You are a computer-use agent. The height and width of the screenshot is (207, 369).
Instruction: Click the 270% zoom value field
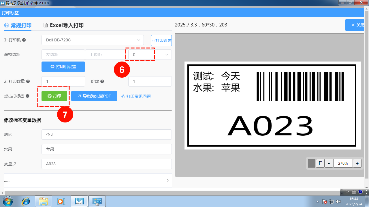pos(343,163)
